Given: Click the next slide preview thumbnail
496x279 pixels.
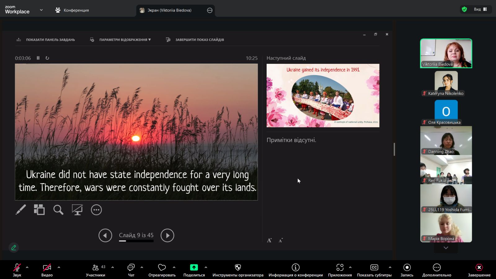Looking at the screenshot, I should pyautogui.click(x=323, y=95).
